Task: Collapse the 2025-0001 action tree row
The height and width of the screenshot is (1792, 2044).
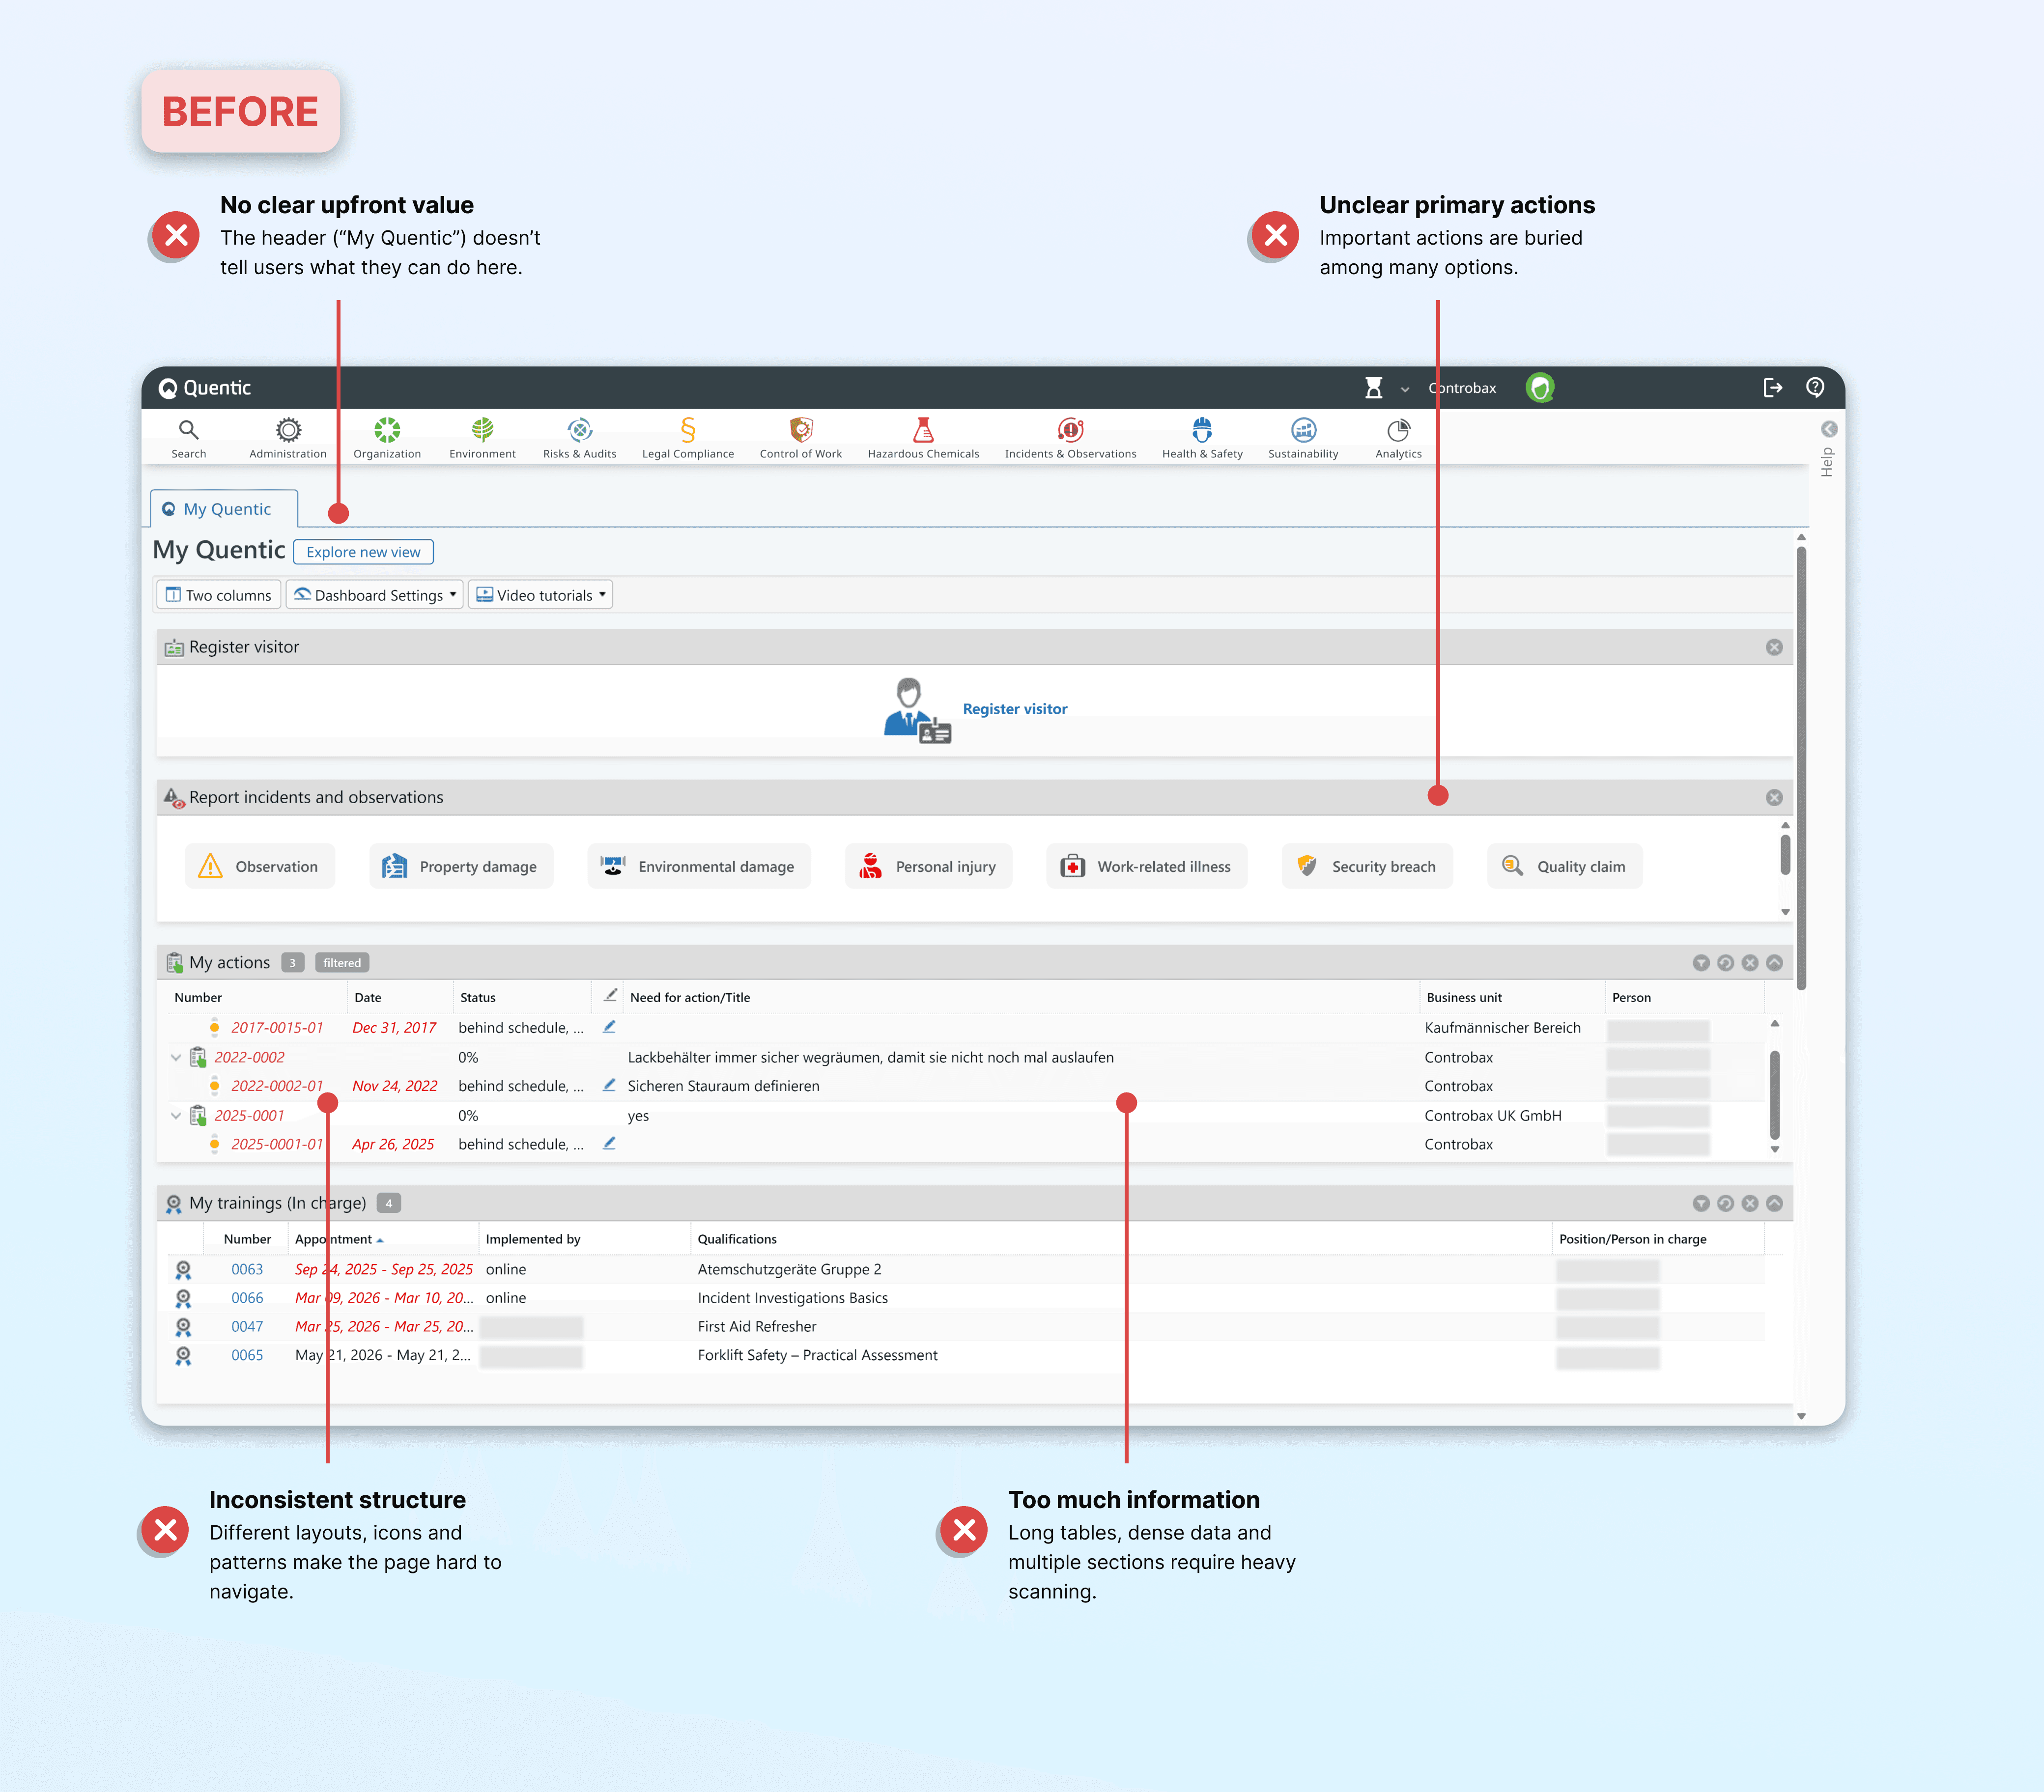Action: click(176, 1115)
